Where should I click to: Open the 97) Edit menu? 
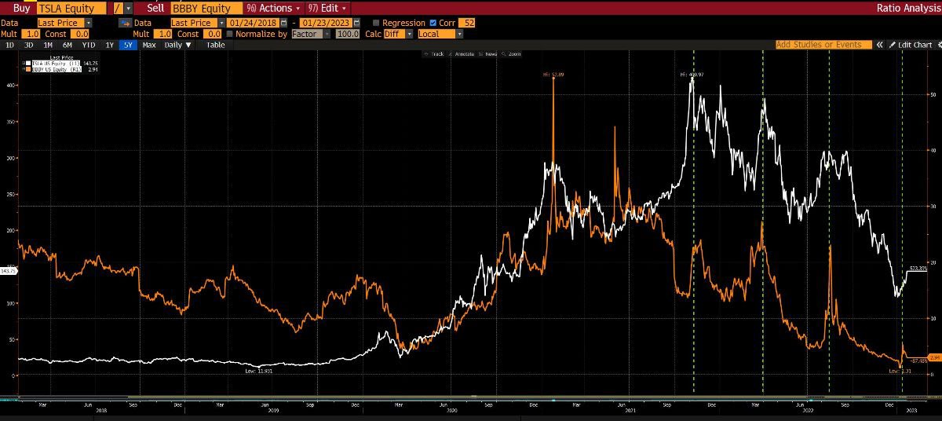(327, 8)
